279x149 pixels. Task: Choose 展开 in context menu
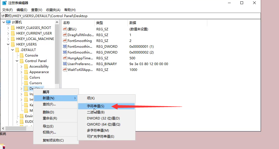tap(55, 92)
